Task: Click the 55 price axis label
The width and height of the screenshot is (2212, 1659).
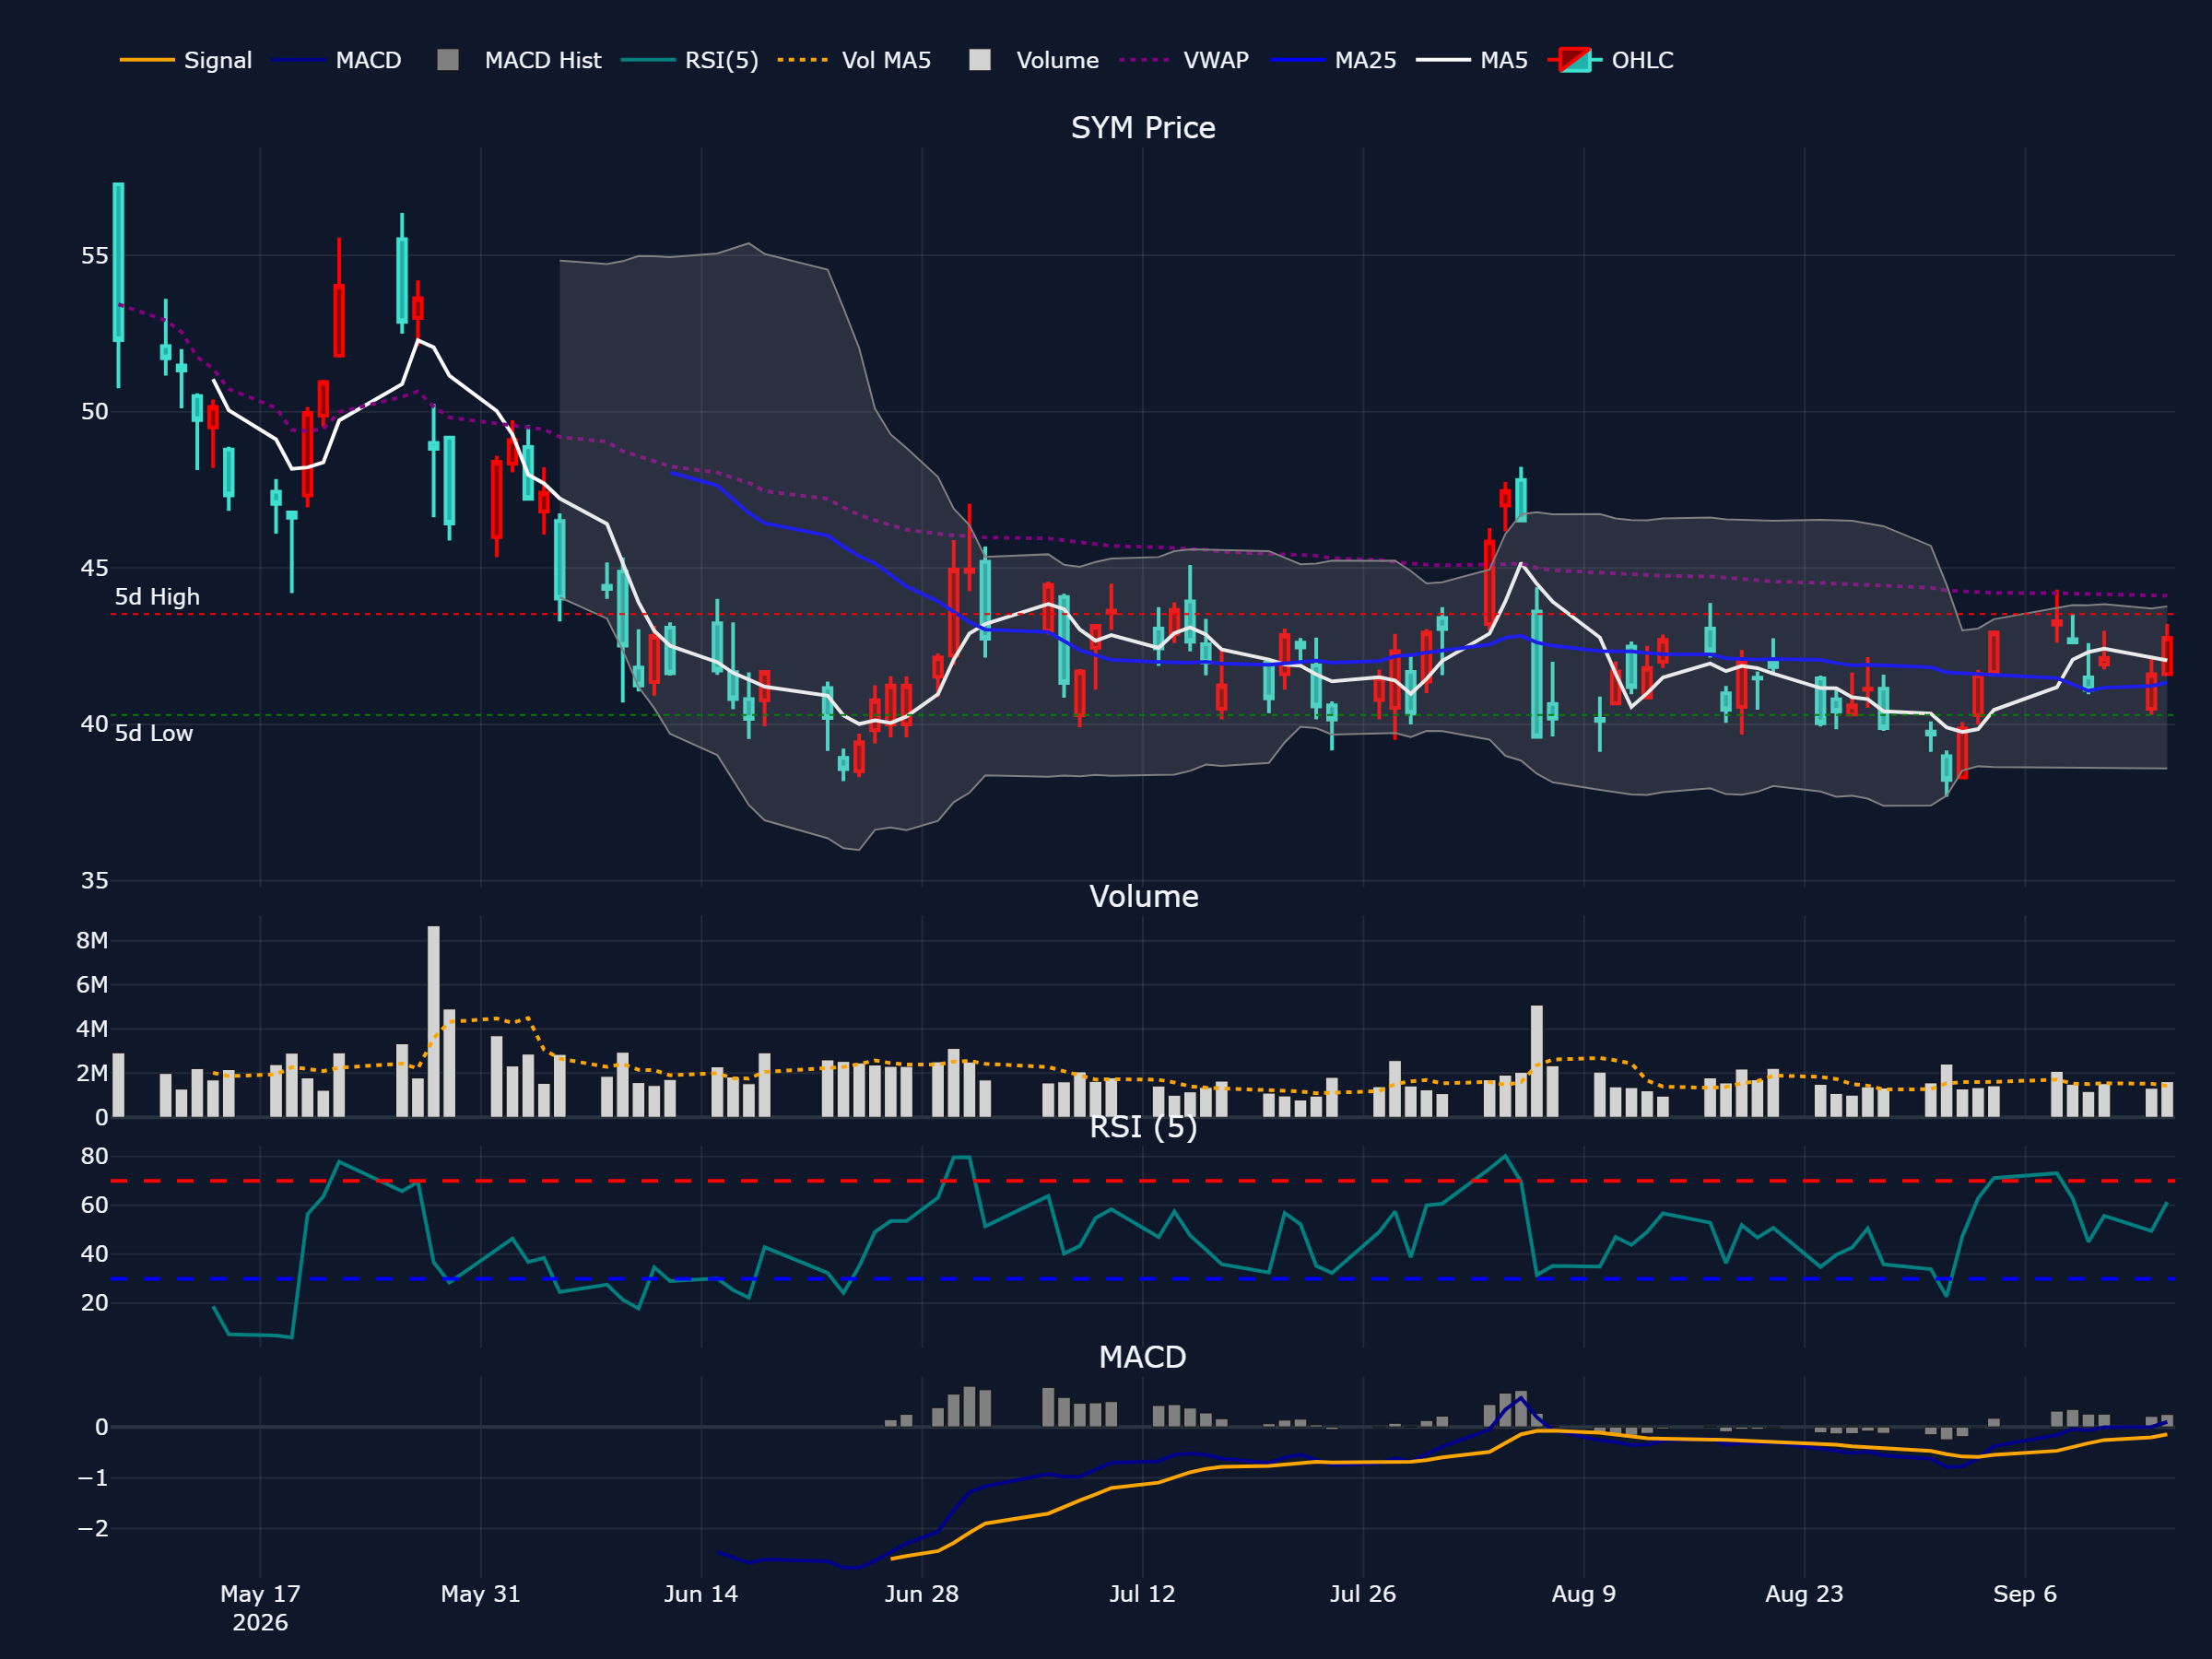Action: [94, 256]
